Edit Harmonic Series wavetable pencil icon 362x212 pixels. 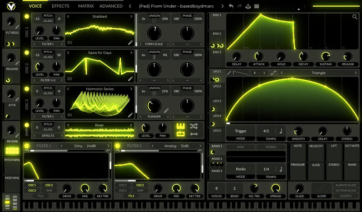pyautogui.click(x=130, y=115)
